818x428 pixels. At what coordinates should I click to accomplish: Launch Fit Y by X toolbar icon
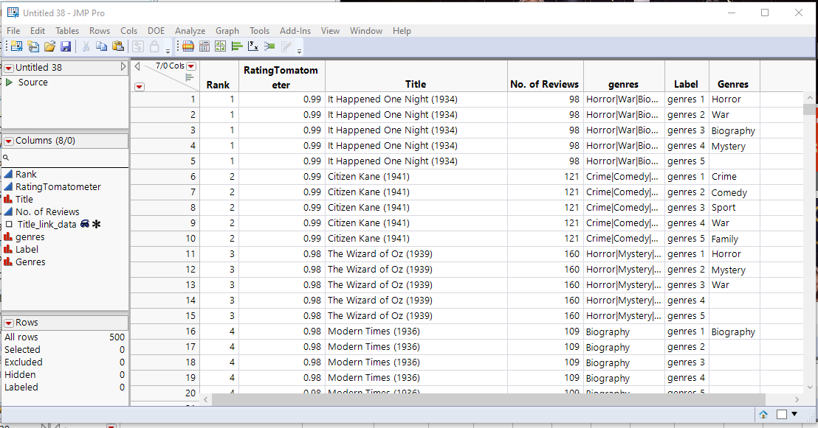tap(253, 46)
